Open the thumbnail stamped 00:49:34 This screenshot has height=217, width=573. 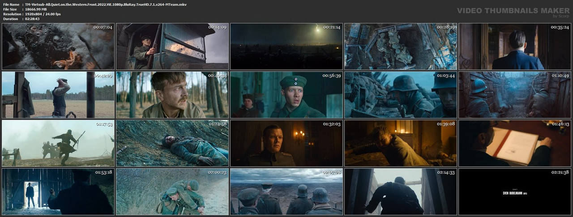pyautogui.click(x=172, y=95)
